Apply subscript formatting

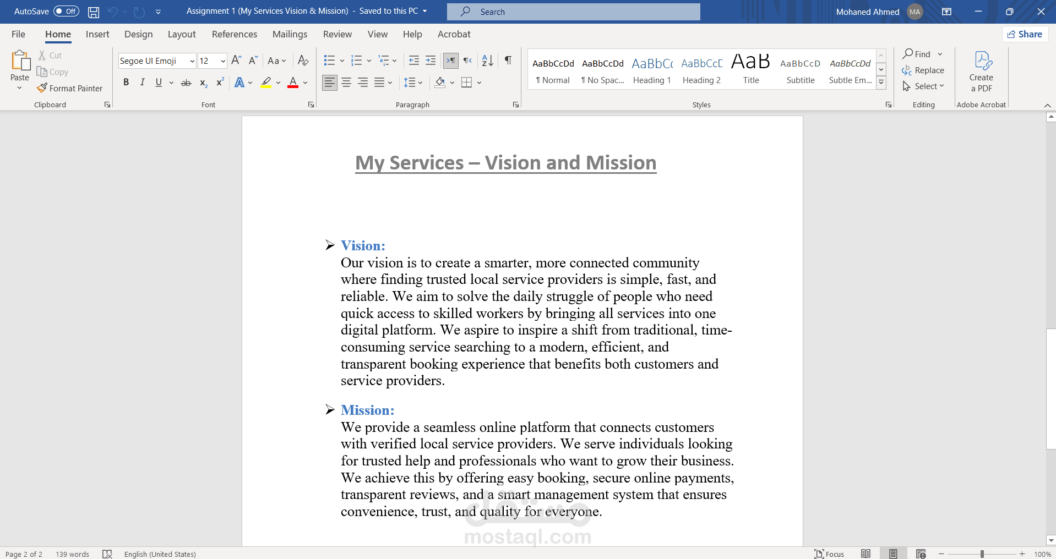click(203, 83)
